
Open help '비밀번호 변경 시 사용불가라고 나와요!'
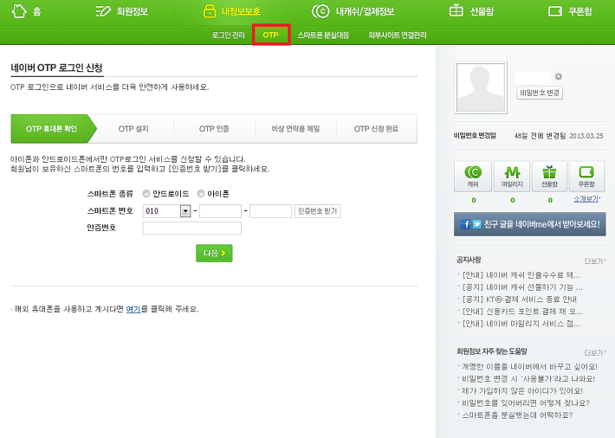pyautogui.click(x=528, y=379)
